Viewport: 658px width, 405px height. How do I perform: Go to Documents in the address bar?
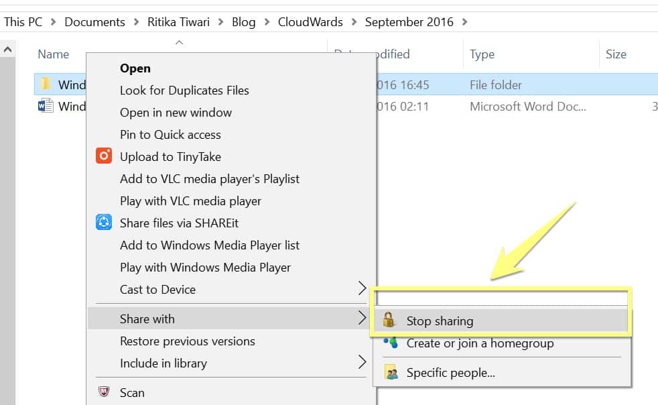pos(95,22)
